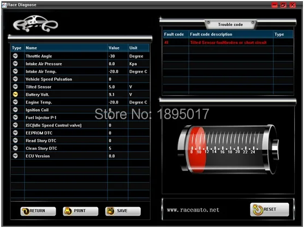Image resolution: width=304 pixels, height=228 pixels.
Task: Click the yellow type icon beside Battery Volt.
Action: pyautogui.click(x=15, y=94)
